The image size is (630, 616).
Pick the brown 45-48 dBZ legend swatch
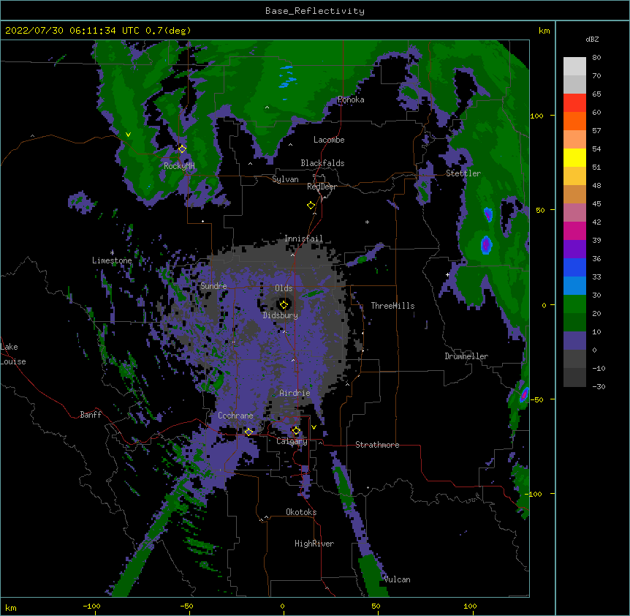click(574, 194)
